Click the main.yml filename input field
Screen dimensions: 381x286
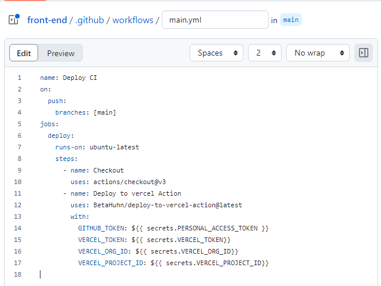215,20
